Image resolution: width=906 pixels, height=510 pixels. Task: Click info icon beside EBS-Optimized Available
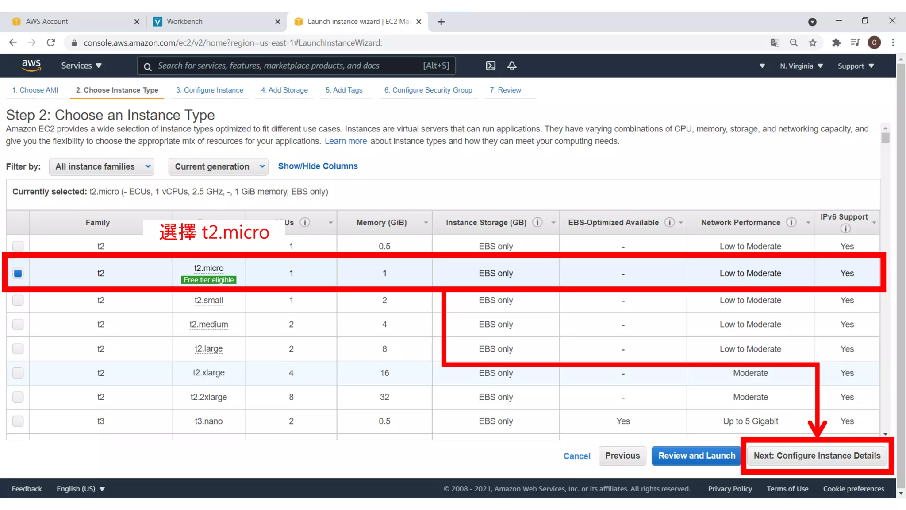click(x=669, y=222)
